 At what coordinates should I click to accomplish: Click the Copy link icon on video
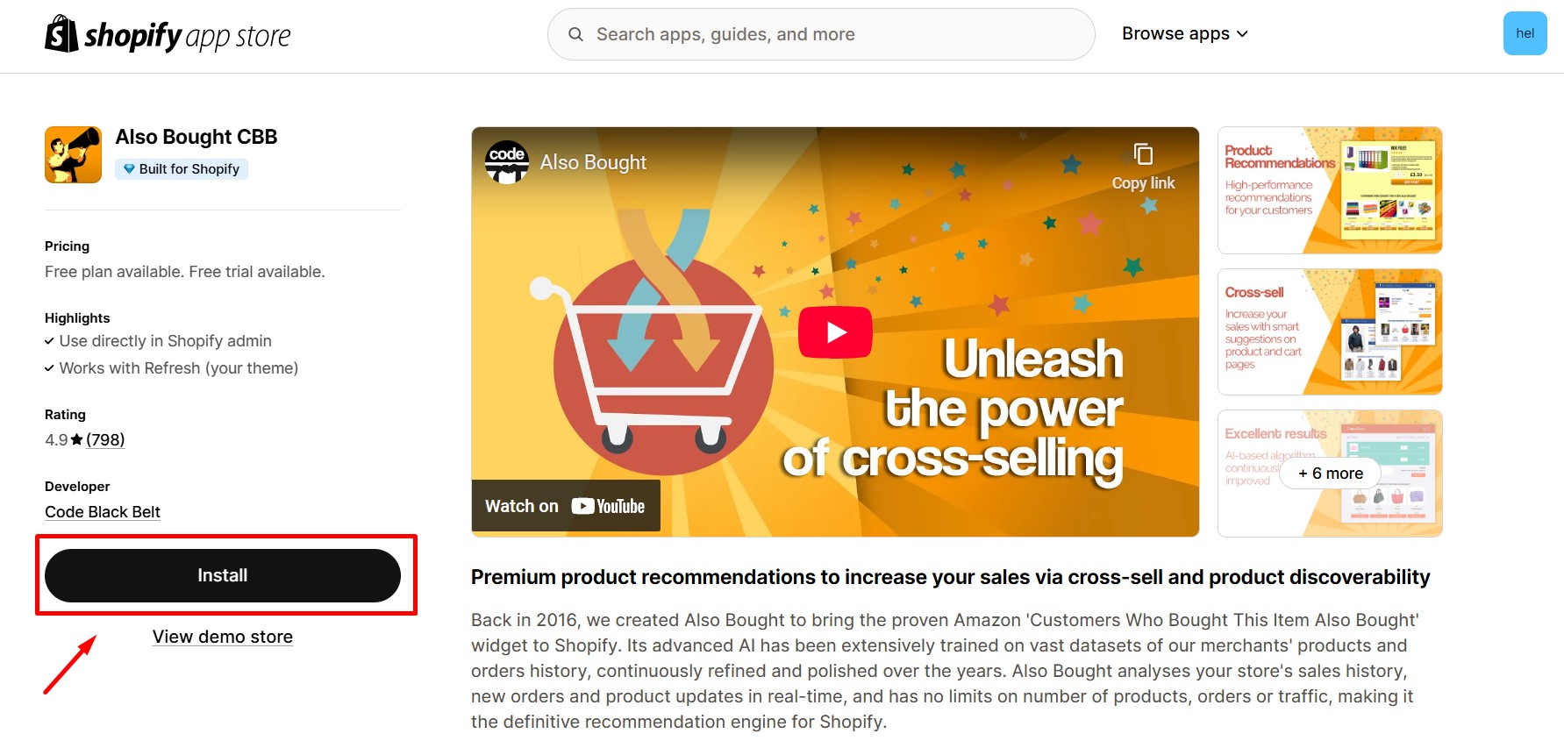(x=1143, y=154)
